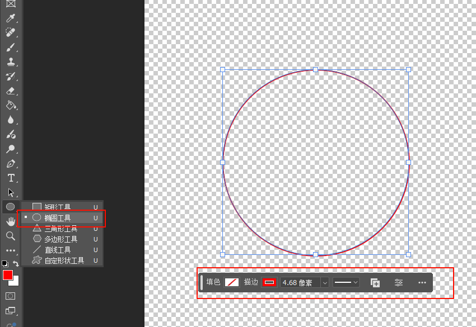Select the Hand tool

pos(11,221)
